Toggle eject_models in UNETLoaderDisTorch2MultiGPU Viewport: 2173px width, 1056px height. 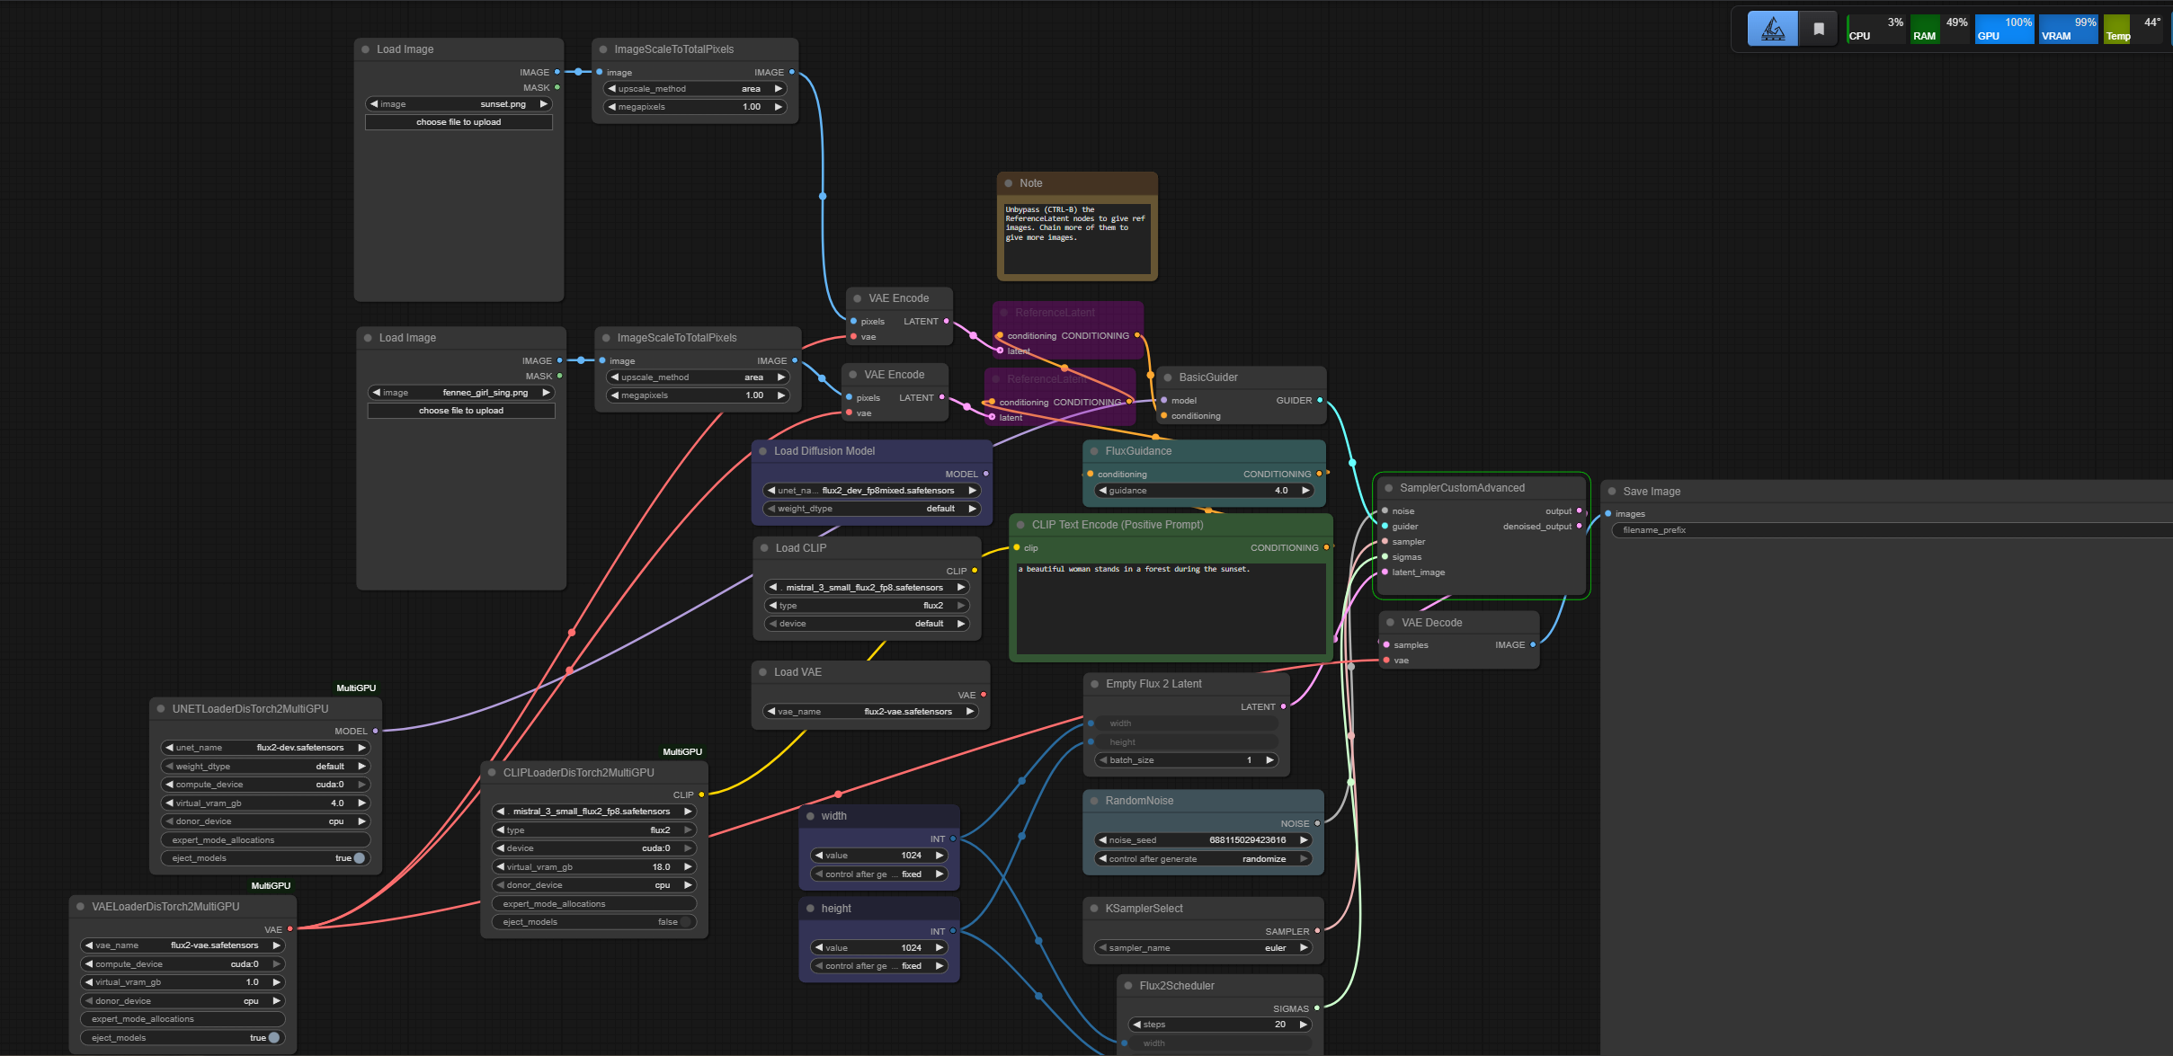[359, 858]
